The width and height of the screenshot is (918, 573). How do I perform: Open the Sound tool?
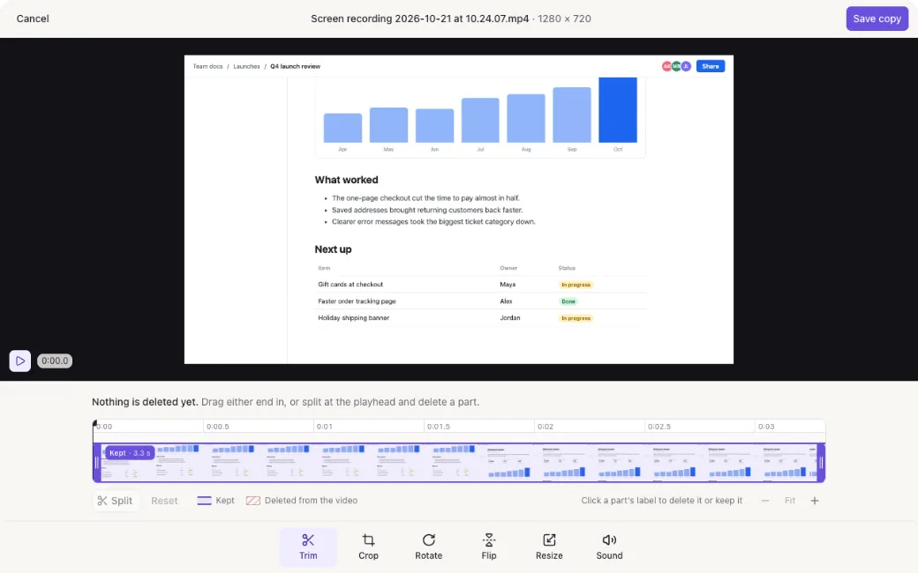coord(609,547)
